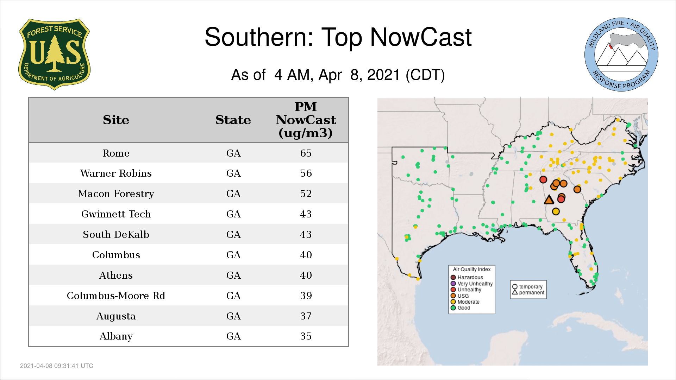Click the permanent triangle legend symbol

click(x=515, y=292)
